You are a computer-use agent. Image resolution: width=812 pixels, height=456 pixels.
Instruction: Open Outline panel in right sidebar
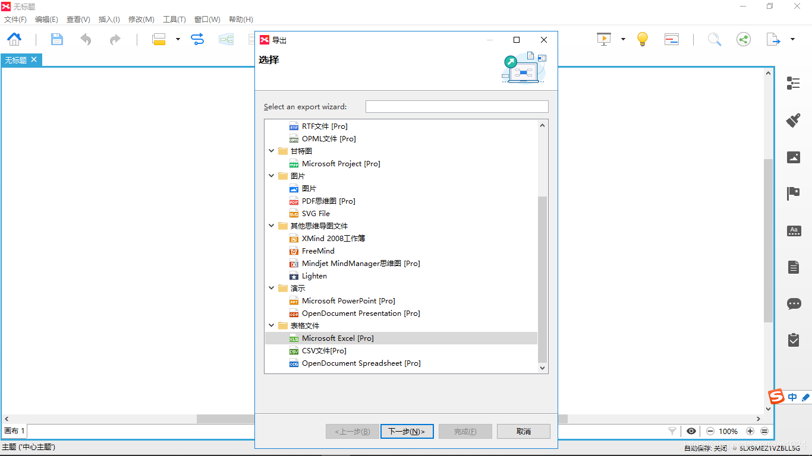pyautogui.click(x=794, y=83)
